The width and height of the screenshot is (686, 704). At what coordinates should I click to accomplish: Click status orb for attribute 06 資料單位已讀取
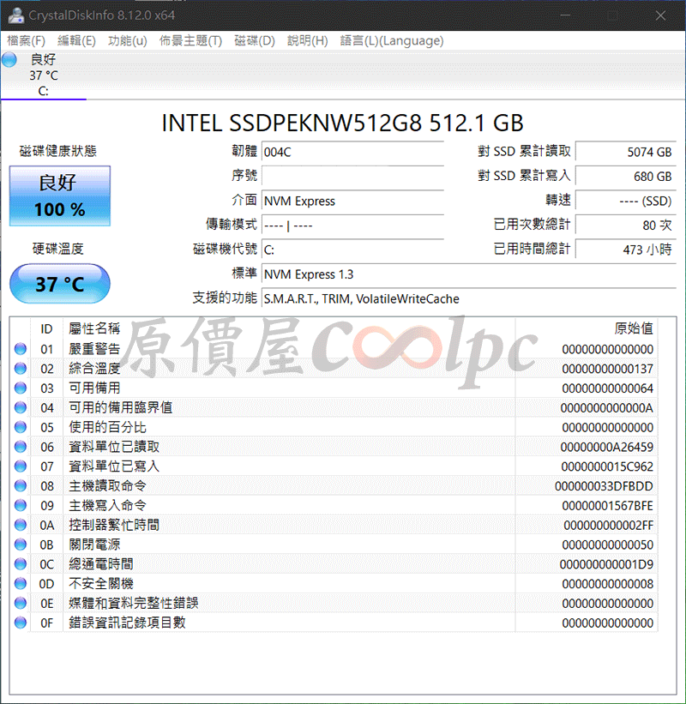[x=21, y=447]
